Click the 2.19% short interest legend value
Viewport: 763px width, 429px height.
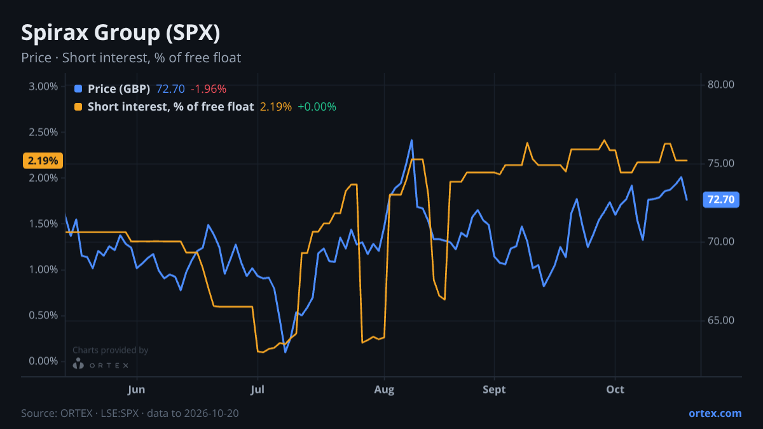pyautogui.click(x=276, y=107)
